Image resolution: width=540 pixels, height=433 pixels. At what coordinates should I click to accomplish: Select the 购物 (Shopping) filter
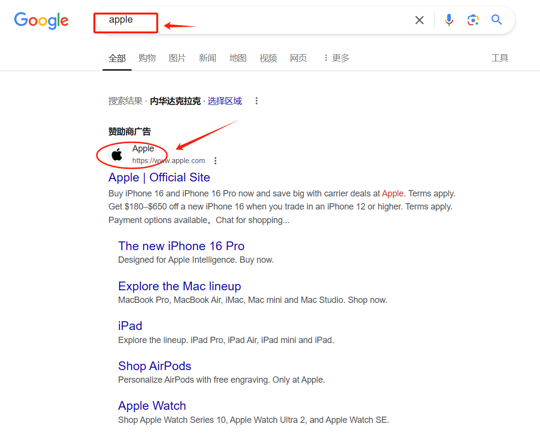pos(147,58)
